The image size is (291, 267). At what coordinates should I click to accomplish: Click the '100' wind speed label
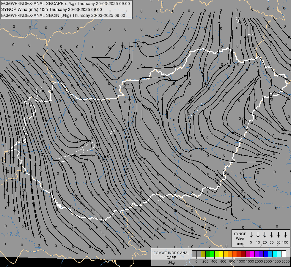285,242
